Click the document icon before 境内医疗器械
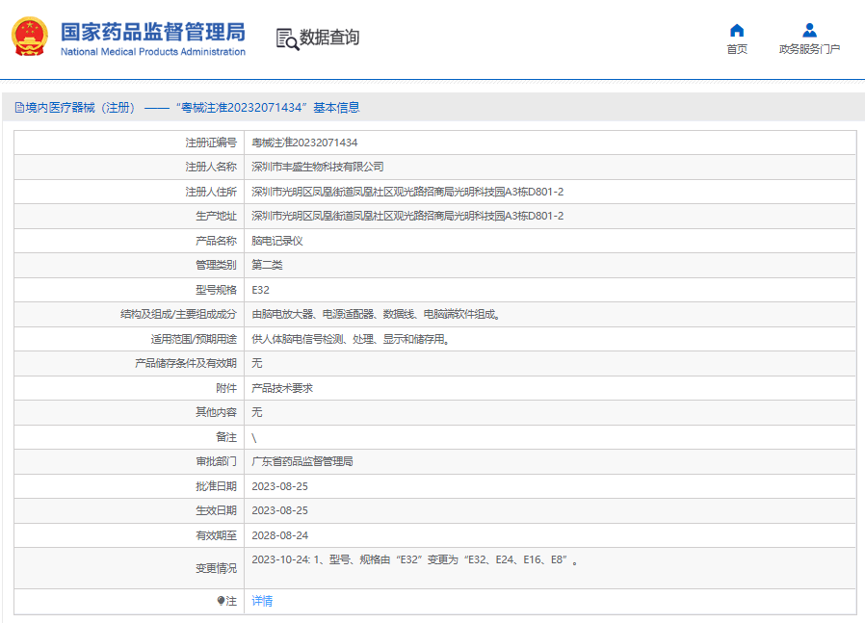Image resolution: width=865 pixels, height=623 pixels. [x=19, y=108]
